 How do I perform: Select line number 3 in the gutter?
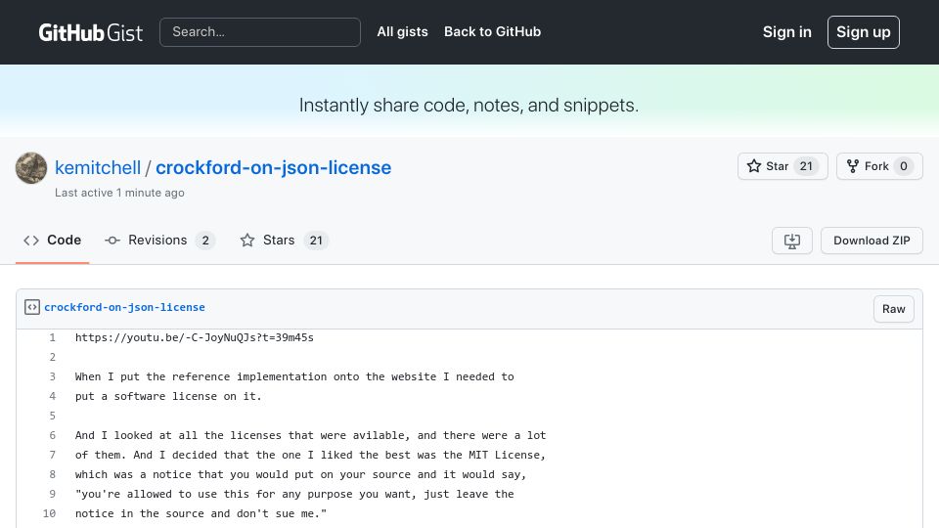52,376
